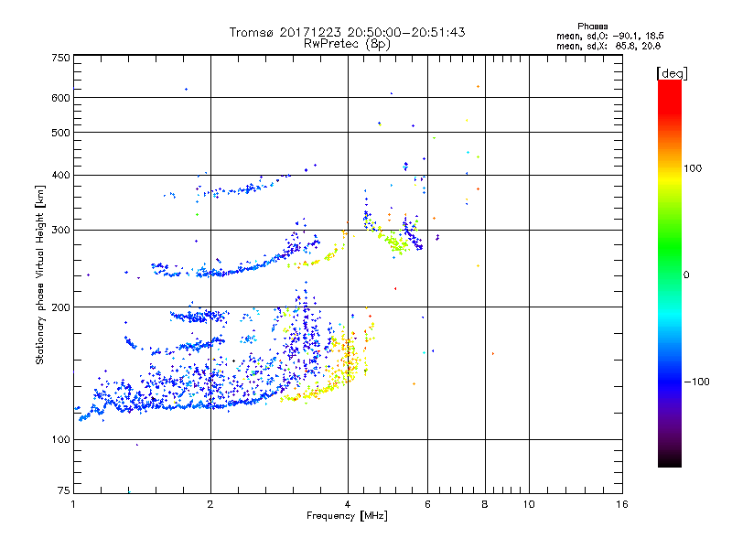Viewport: 732px width, 549px height.
Task: Click the y-axis label '400'
Action: click(60, 176)
